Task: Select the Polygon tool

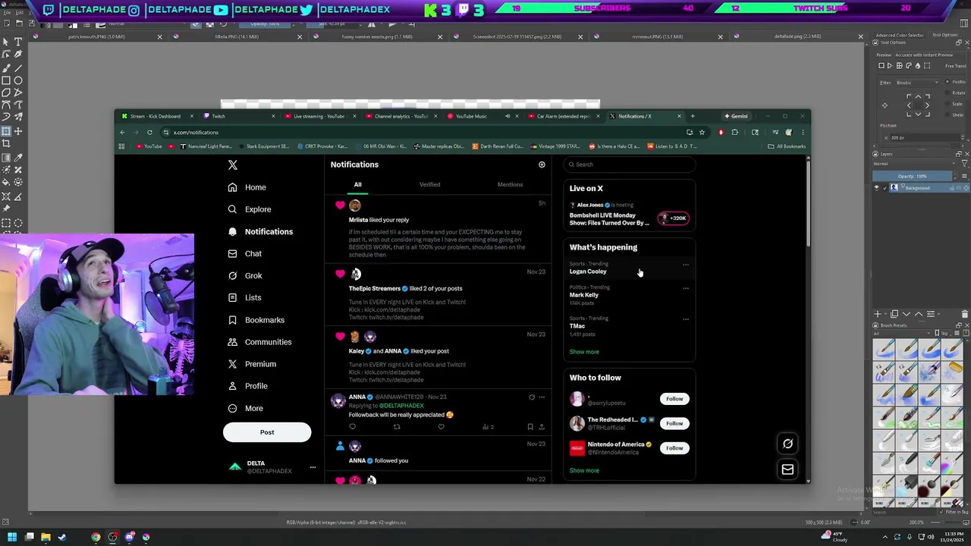Action: [6, 93]
